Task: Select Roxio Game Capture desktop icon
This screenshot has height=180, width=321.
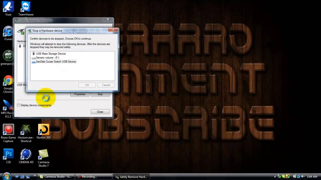Action: click(8, 133)
